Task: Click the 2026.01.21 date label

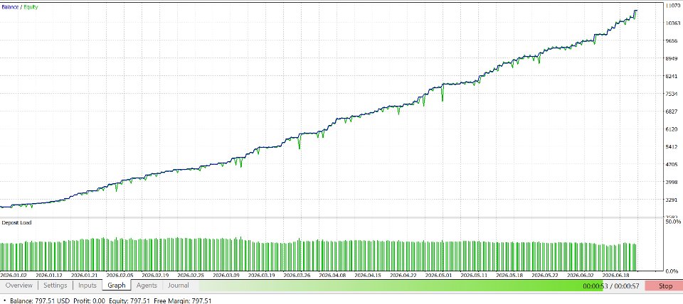Action: pyautogui.click(x=84, y=276)
